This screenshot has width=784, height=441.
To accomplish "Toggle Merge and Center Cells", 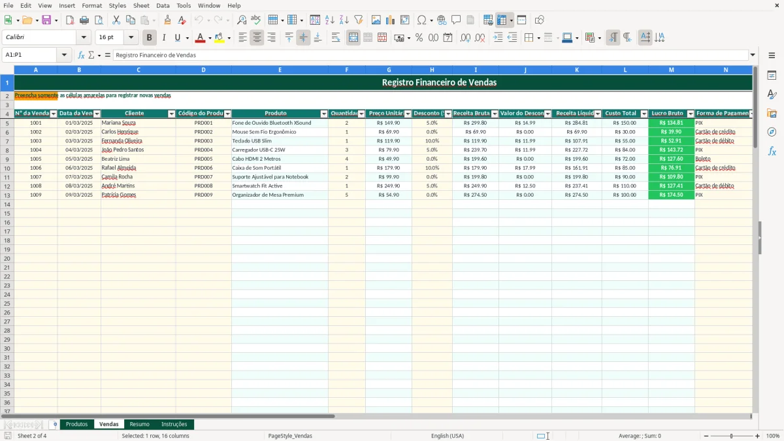I will click(353, 38).
